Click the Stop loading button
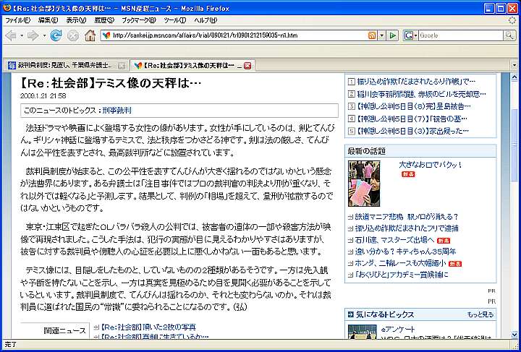 [73, 35]
